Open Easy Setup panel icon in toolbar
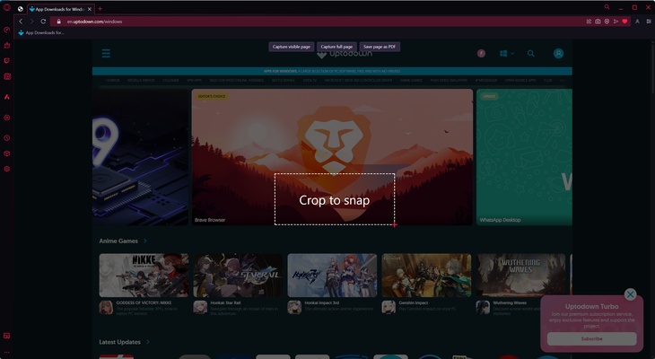The width and height of the screenshot is (655, 359). tap(649, 22)
